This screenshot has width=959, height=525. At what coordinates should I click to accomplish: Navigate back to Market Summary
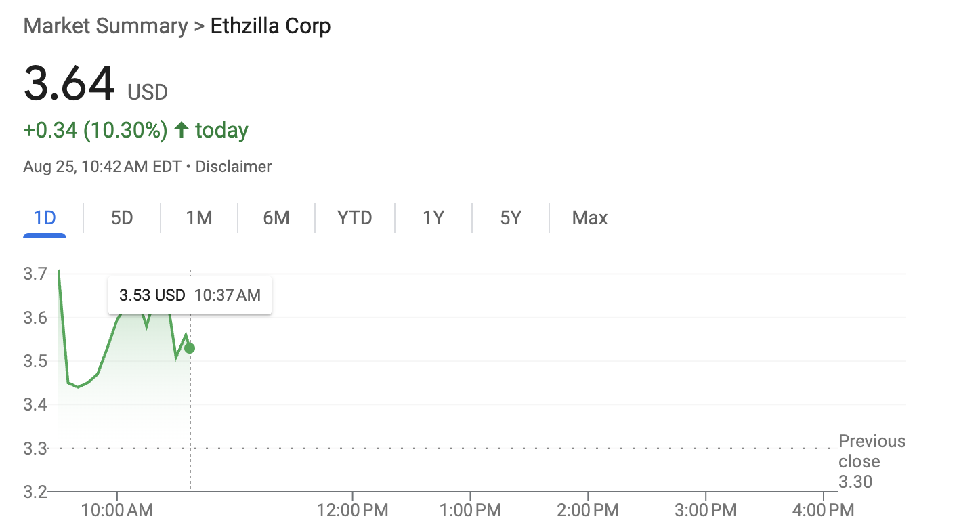(104, 25)
